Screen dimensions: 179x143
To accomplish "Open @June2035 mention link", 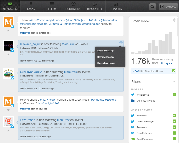I will 72,20.
